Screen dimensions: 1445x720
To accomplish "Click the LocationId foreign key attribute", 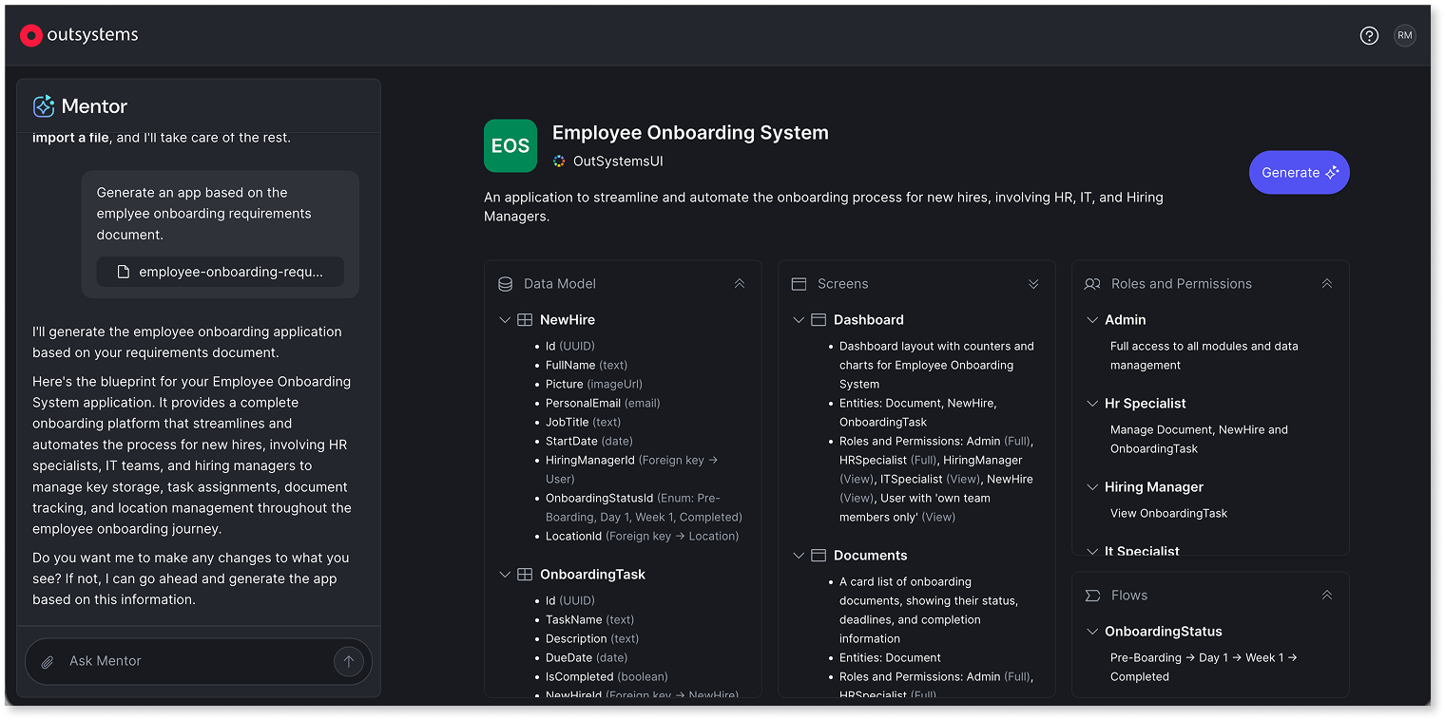I will tap(642, 537).
